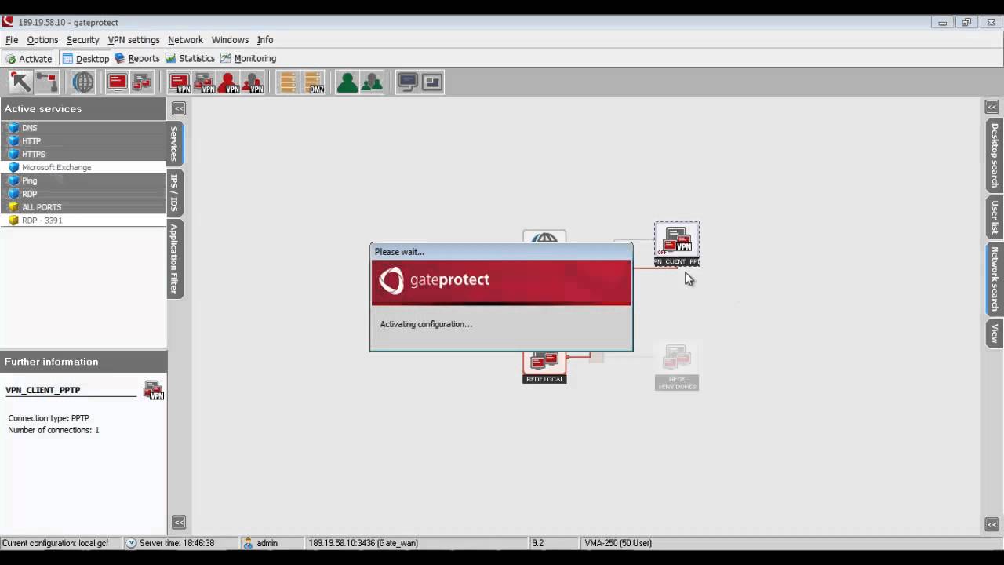Open the VPN settings menu
1004x565 pixels.
(133, 40)
